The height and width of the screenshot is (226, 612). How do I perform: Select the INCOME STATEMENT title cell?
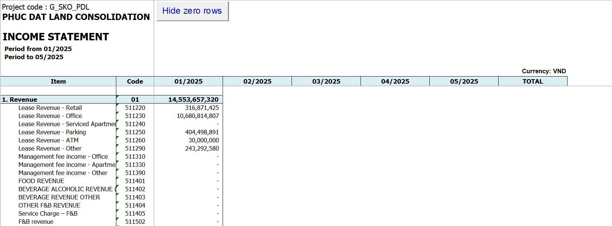[56, 37]
